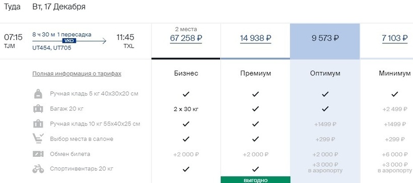Click the seat selection icon

(38, 139)
